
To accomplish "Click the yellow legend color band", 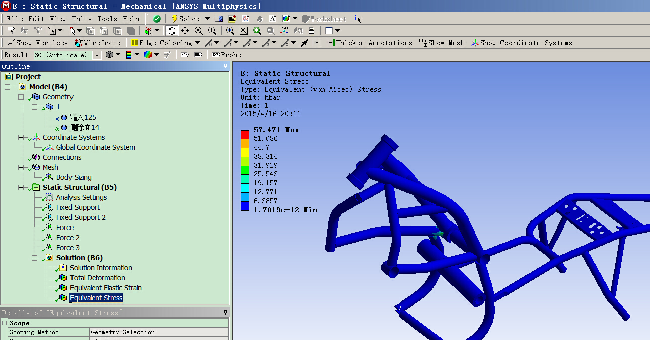I will (x=245, y=152).
